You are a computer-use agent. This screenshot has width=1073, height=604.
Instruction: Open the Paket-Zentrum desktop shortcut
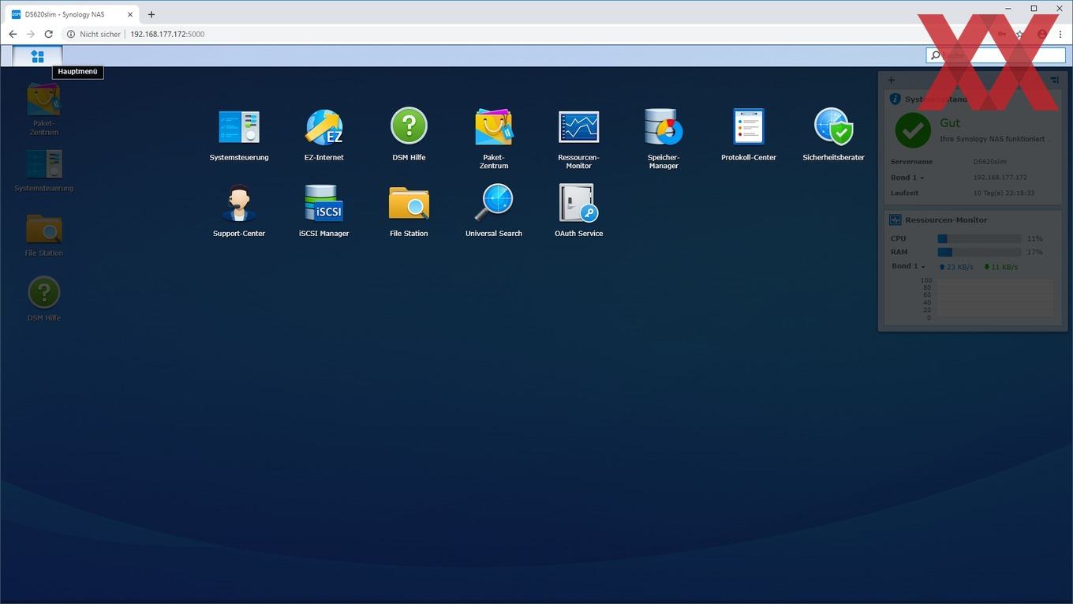44,108
